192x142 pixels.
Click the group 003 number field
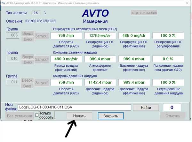pos(13,35)
